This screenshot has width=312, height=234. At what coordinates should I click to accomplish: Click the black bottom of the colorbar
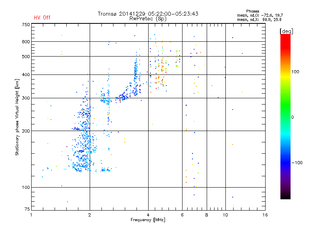[x=285, y=196]
